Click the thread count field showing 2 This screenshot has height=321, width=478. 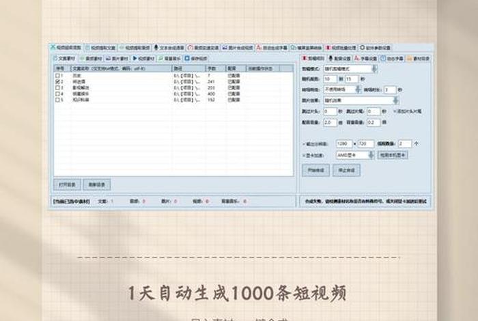(405, 144)
